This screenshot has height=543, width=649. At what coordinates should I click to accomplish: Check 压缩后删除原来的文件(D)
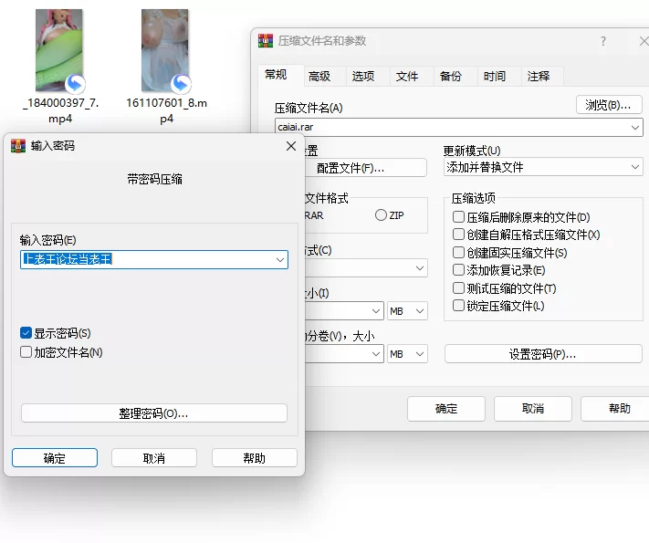458,216
